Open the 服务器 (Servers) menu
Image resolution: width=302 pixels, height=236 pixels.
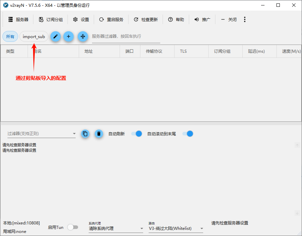point(18,19)
